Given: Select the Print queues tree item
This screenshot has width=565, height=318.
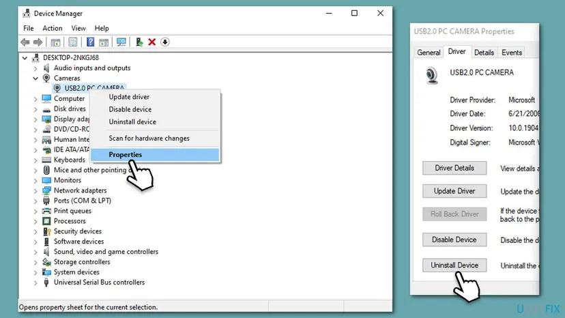Looking at the screenshot, I should point(72,211).
